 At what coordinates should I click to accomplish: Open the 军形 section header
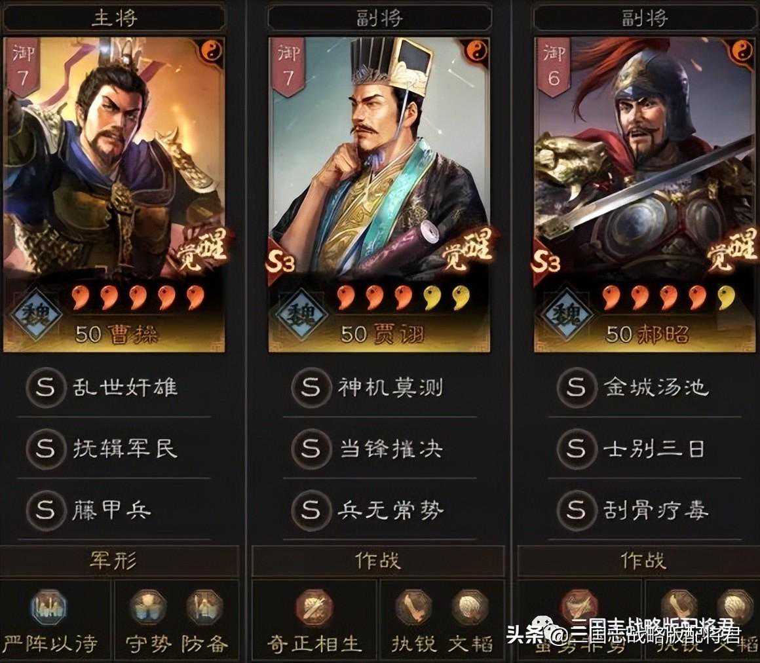click(114, 561)
